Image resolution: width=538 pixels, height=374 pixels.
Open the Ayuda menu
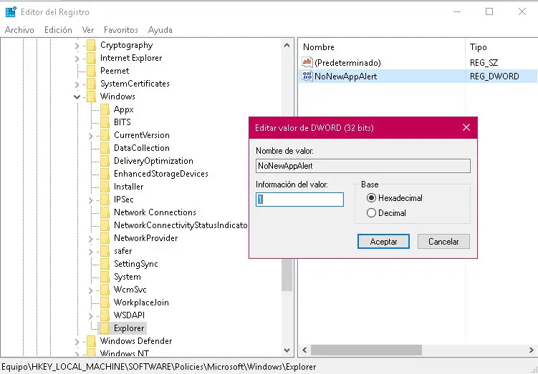pyautogui.click(x=160, y=30)
